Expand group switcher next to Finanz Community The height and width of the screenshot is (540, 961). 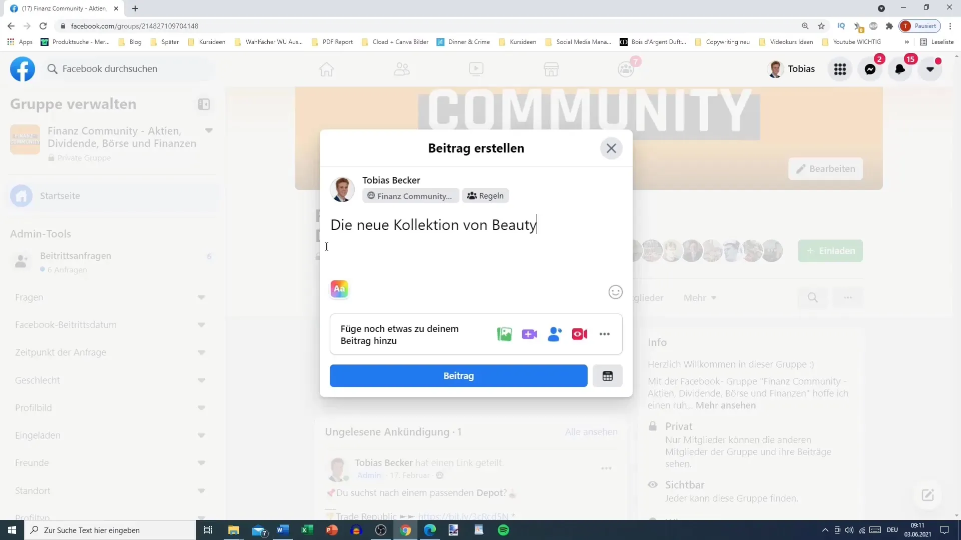(x=209, y=130)
